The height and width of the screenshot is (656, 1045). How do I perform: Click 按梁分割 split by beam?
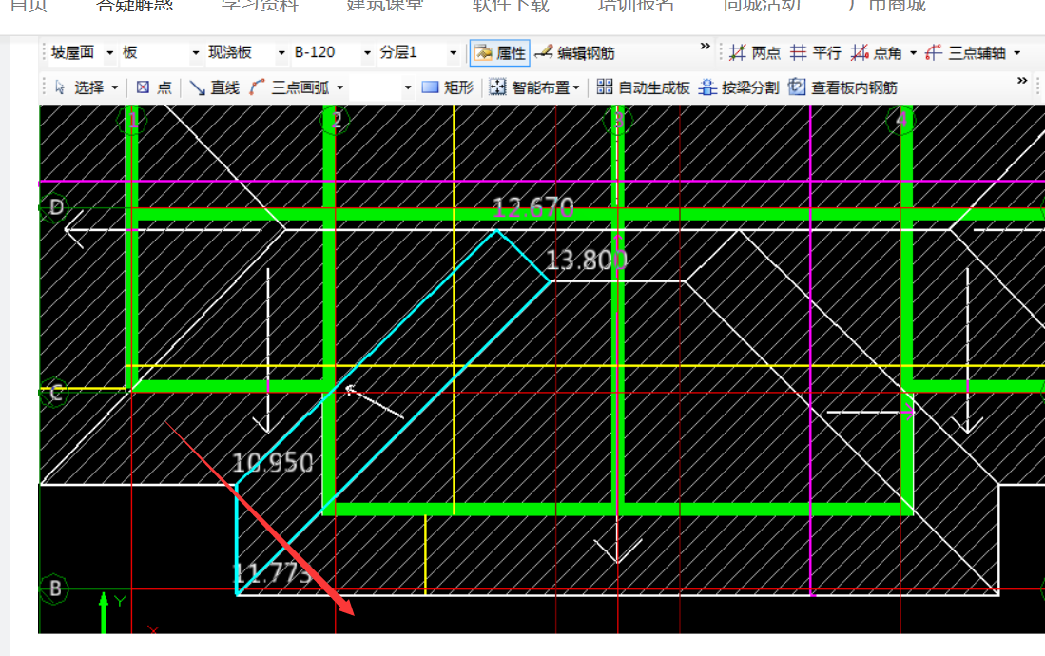pyautogui.click(x=739, y=87)
